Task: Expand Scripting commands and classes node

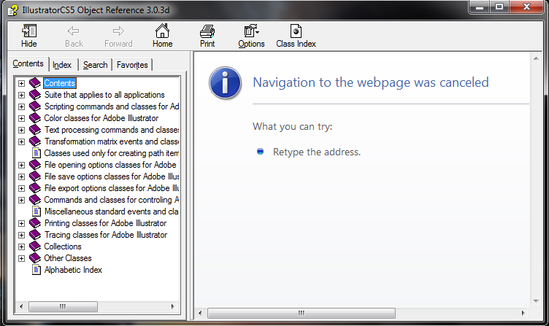Action: coord(21,106)
